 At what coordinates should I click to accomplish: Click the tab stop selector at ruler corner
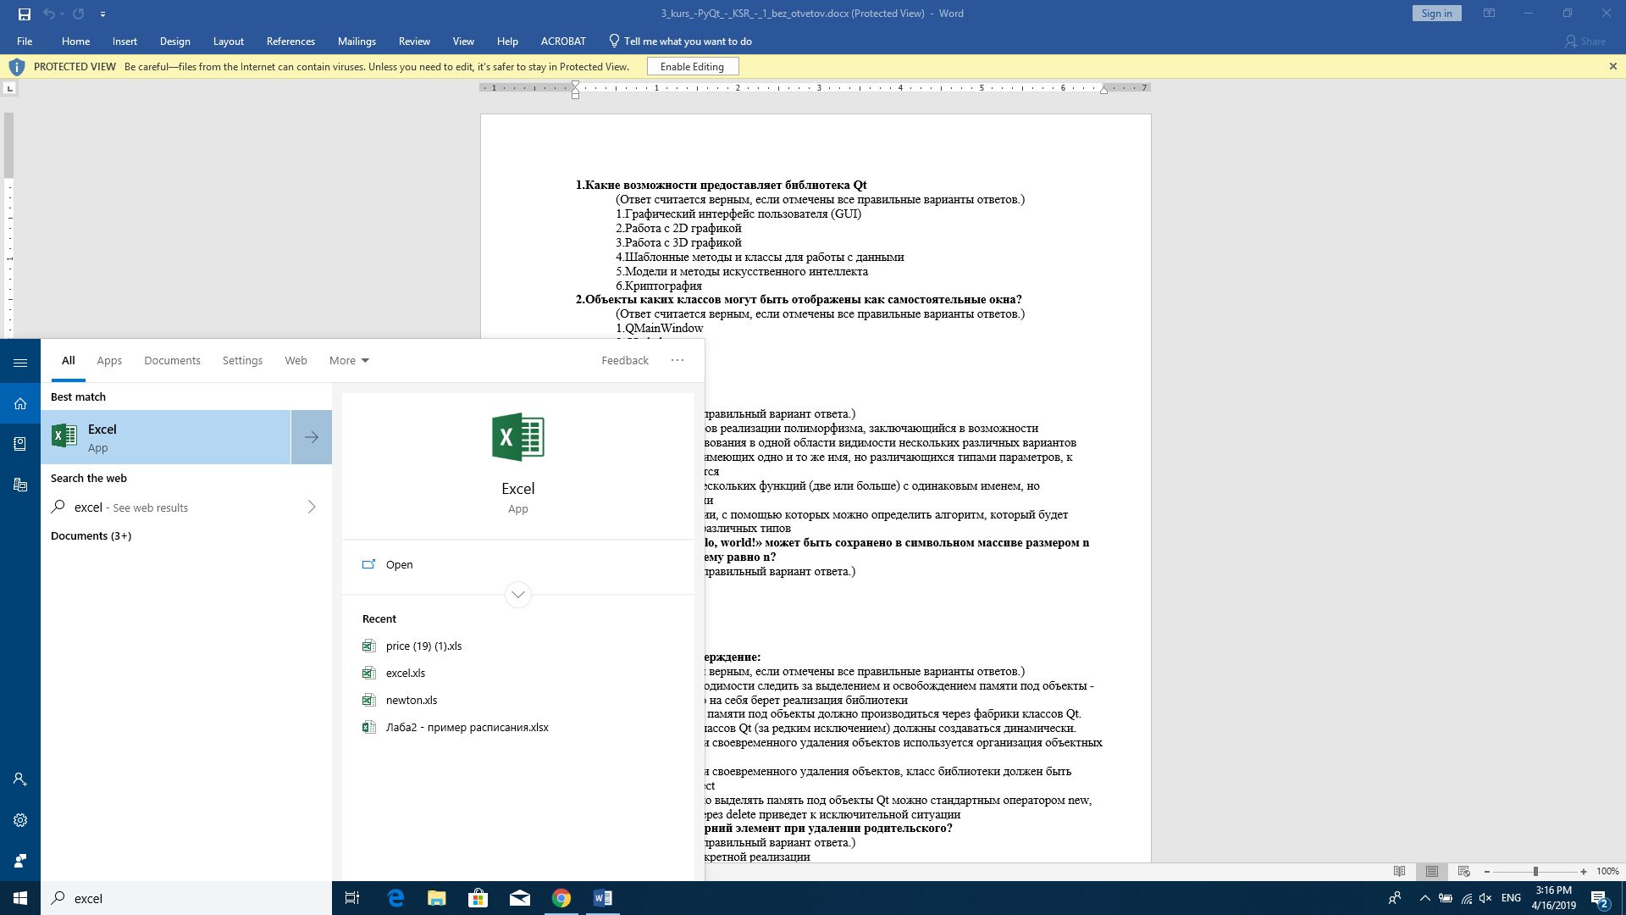10,88
